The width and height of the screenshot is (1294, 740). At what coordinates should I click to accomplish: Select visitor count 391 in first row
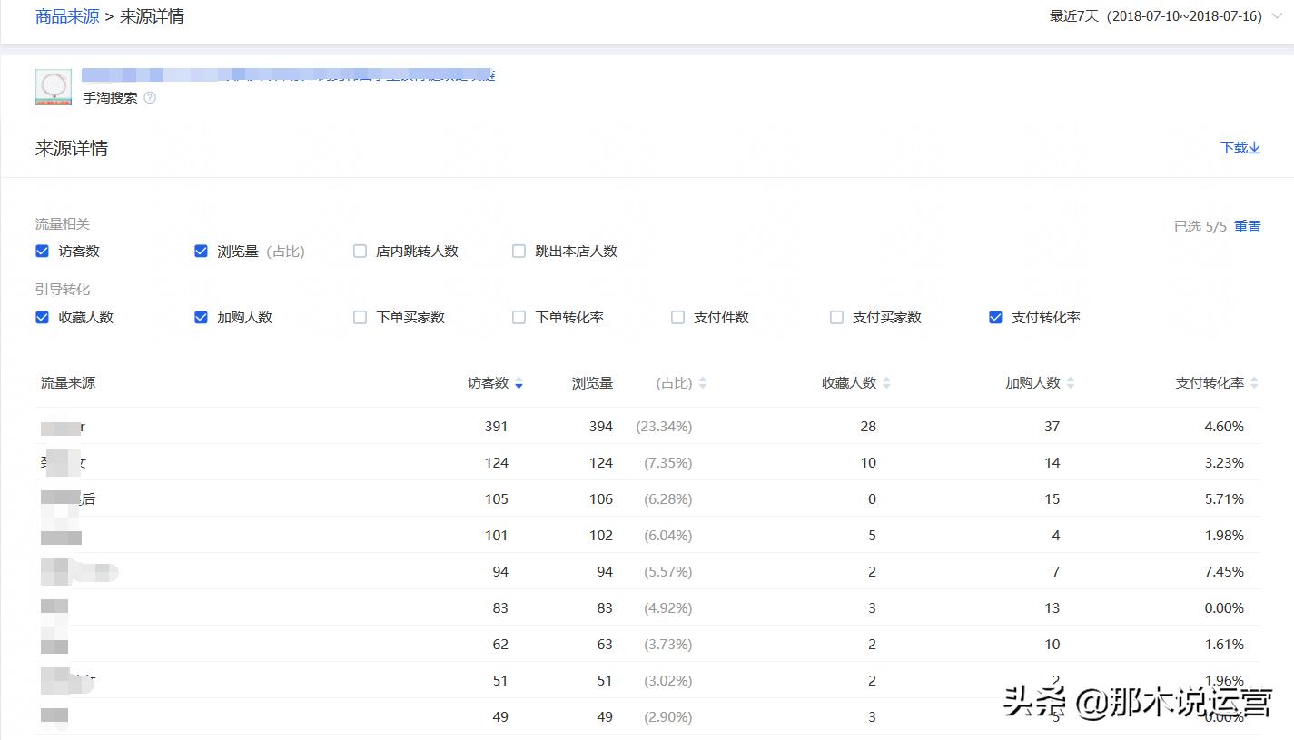496,427
